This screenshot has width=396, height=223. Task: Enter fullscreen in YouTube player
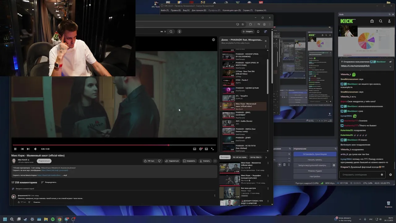pyautogui.click(x=212, y=149)
